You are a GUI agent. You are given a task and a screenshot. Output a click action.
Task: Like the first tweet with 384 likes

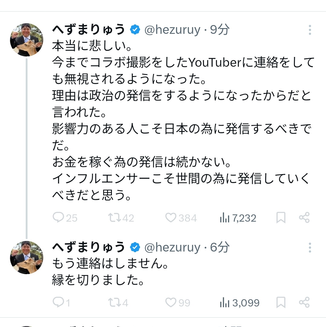pyautogui.click(x=171, y=218)
